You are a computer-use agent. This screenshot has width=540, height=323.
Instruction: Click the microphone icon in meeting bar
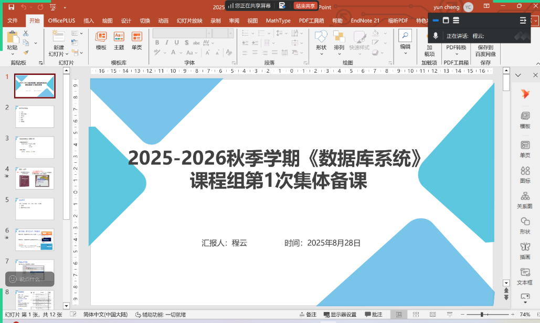[435, 36]
